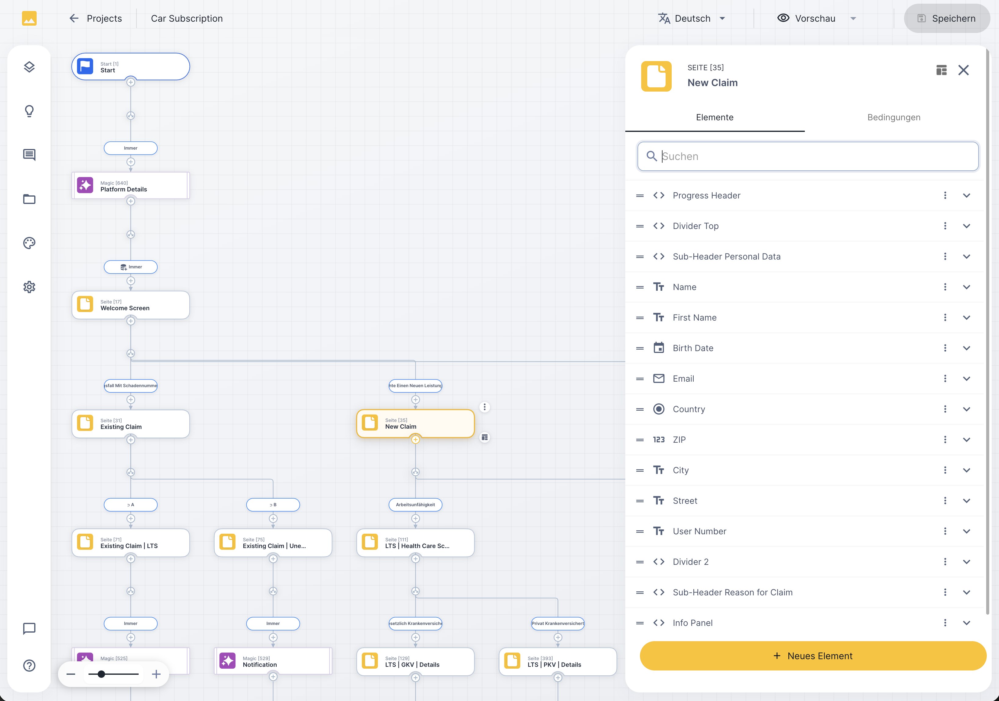Image resolution: width=999 pixels, height=701 pixels.
Task: Click the Car Subscription project title
Action: coord(187,18)
